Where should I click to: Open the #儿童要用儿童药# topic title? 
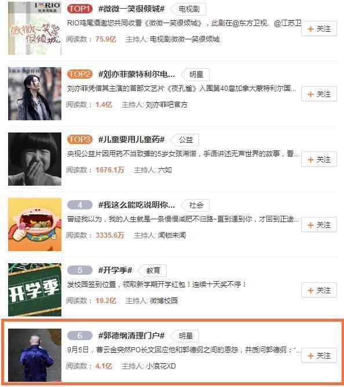(131, 139)
